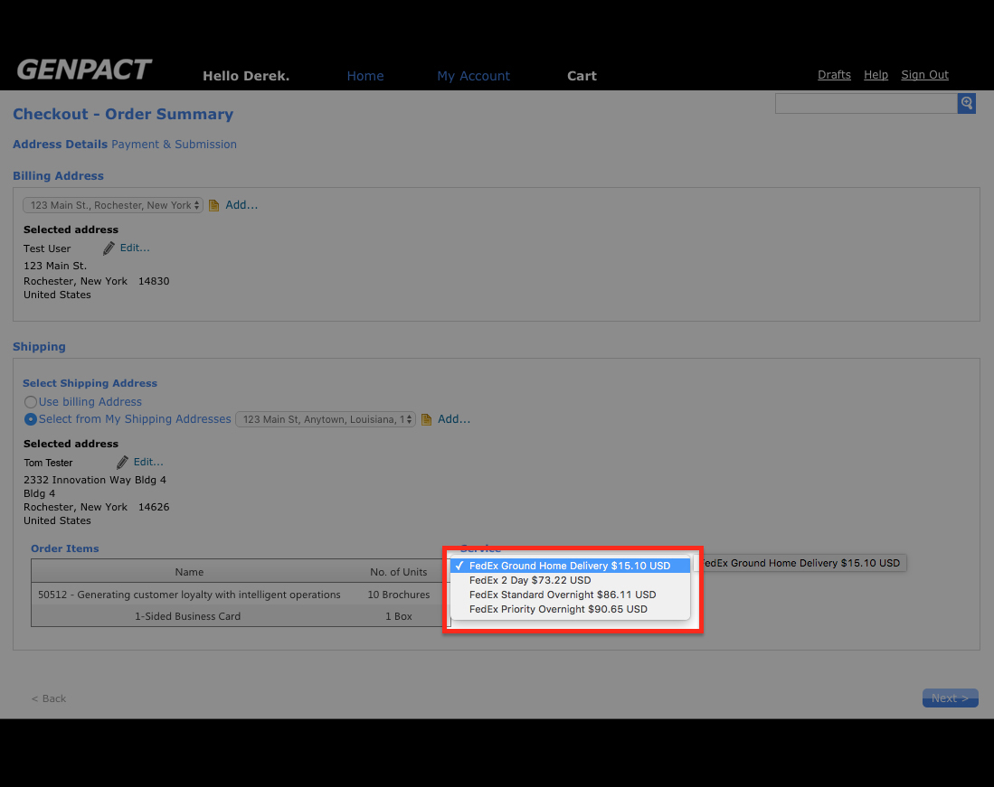Screen dimensions: 994x787
Task: Click the note icon beside billing address dropdown
Action: coord(214,205)
